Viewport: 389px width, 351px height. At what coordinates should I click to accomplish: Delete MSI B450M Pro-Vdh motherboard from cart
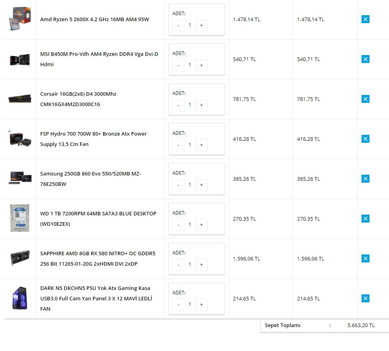coord(365,59)
